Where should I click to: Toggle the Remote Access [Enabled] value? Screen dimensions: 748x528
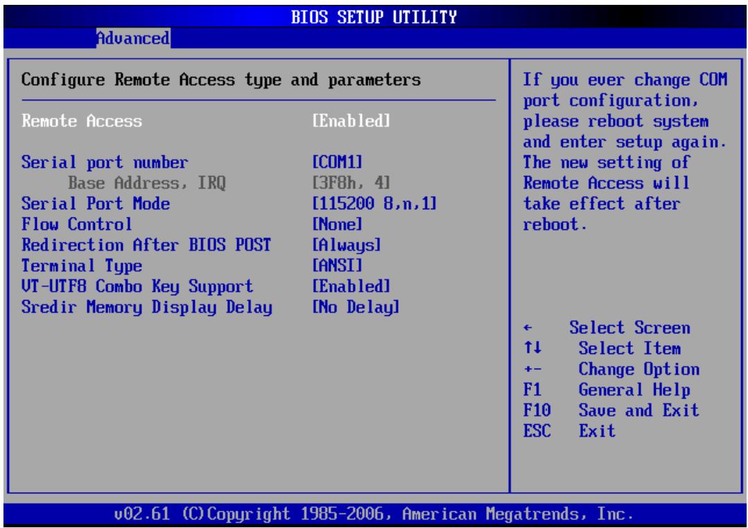tap(351, 121)
